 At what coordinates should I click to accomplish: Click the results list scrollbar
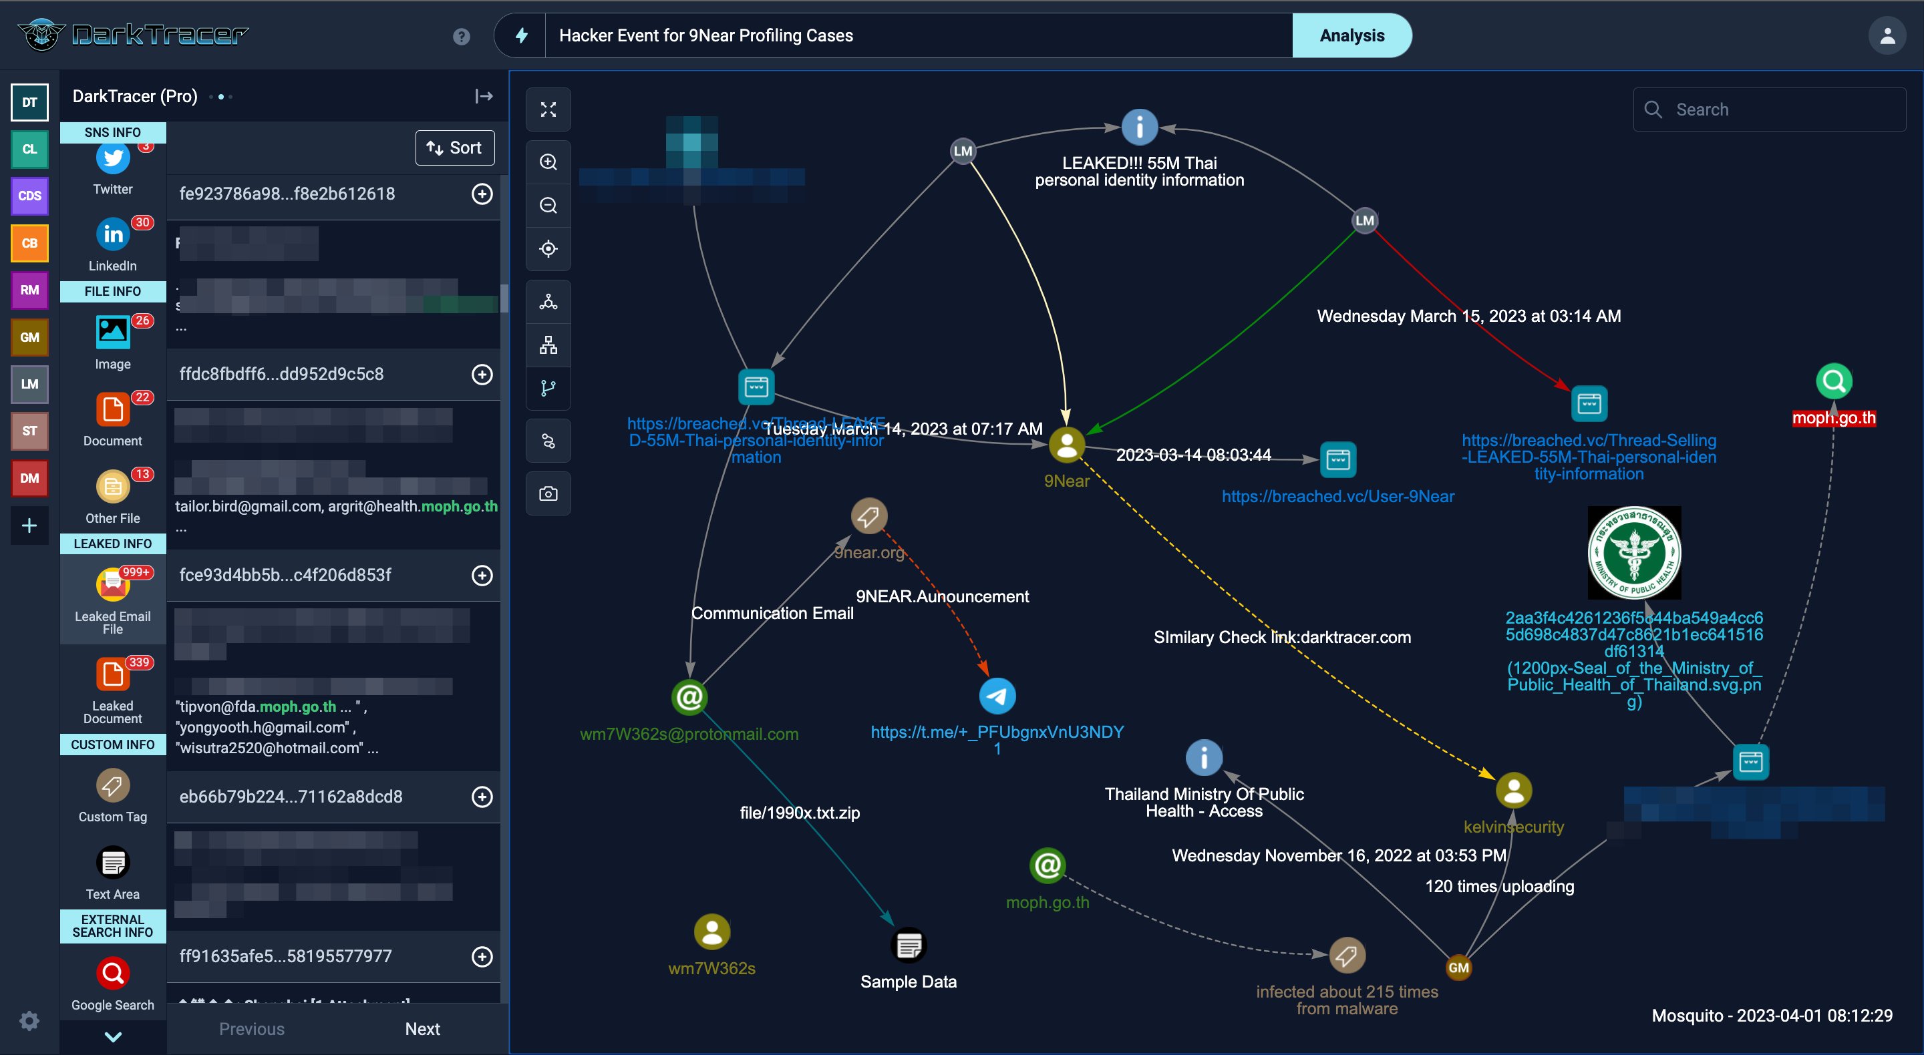pyautogui.click(x=504, y=298)
